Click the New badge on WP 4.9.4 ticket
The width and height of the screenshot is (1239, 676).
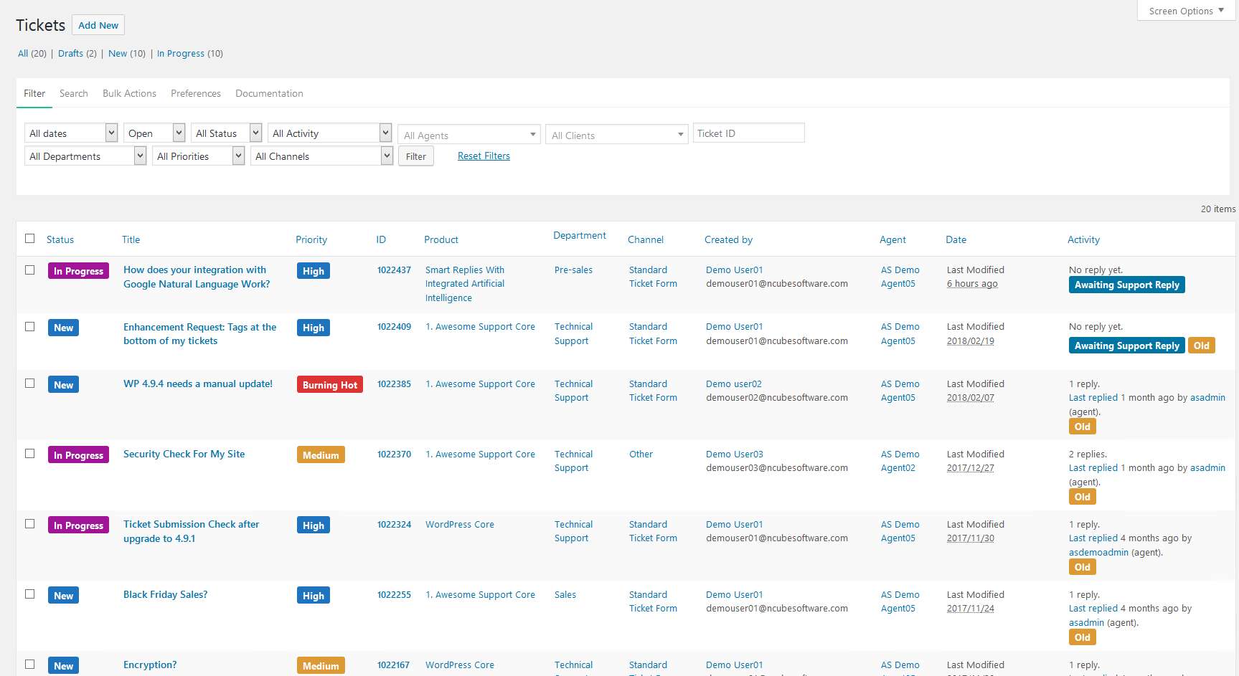(63, 385)
